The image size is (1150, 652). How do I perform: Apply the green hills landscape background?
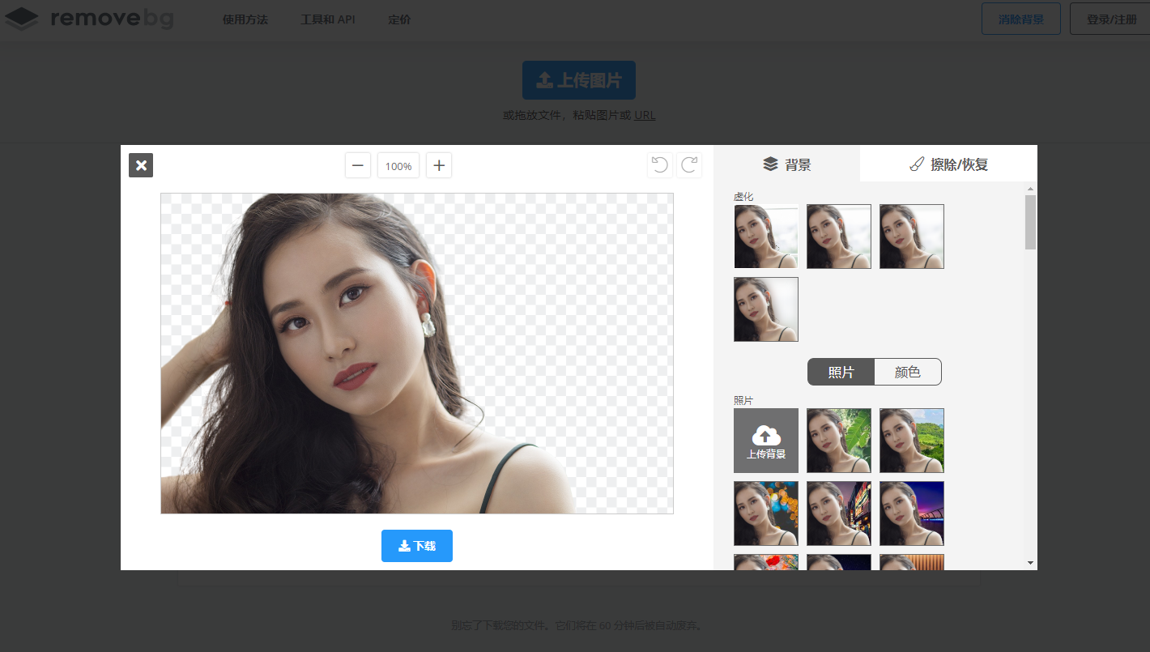click(x=912, y=441)
